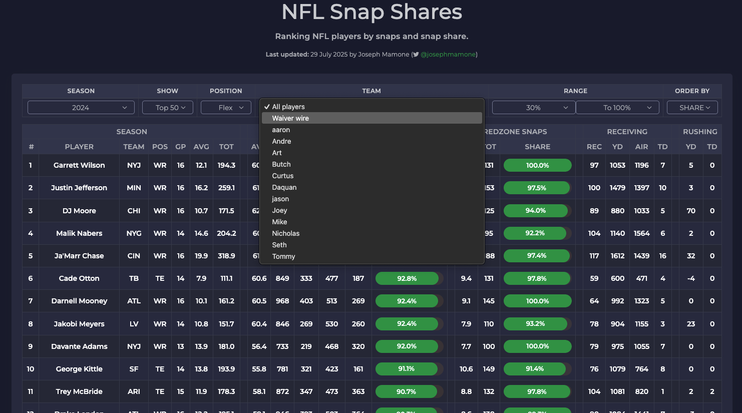Image resolution: width=742 pixels, height=413 pixels.
Task: Click the GP column header
Action: pyautogui.click(x=181, y=147)
